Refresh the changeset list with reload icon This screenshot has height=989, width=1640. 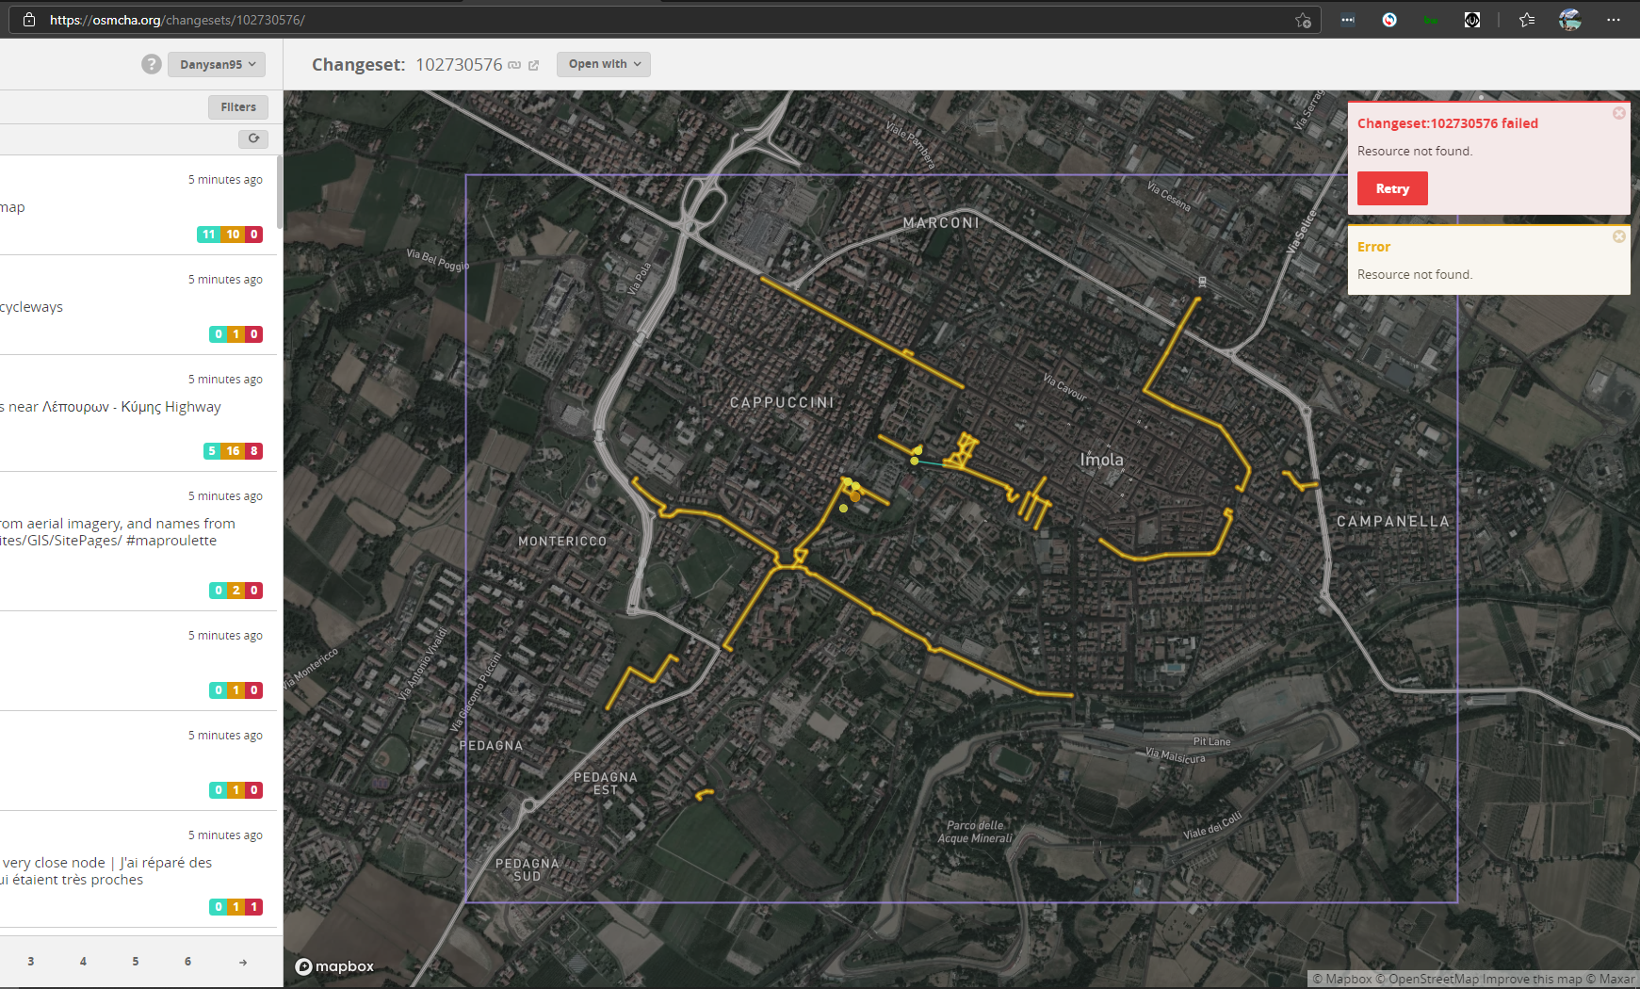253,138
